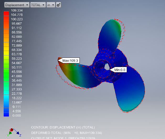The height and width of the screenshot is (139, 165).
Task: Click the legend value 95.667
Action: (17, 23)
